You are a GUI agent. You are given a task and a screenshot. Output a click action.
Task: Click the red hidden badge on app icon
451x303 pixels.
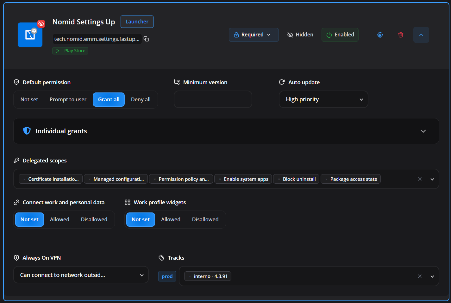pos(41,24)
